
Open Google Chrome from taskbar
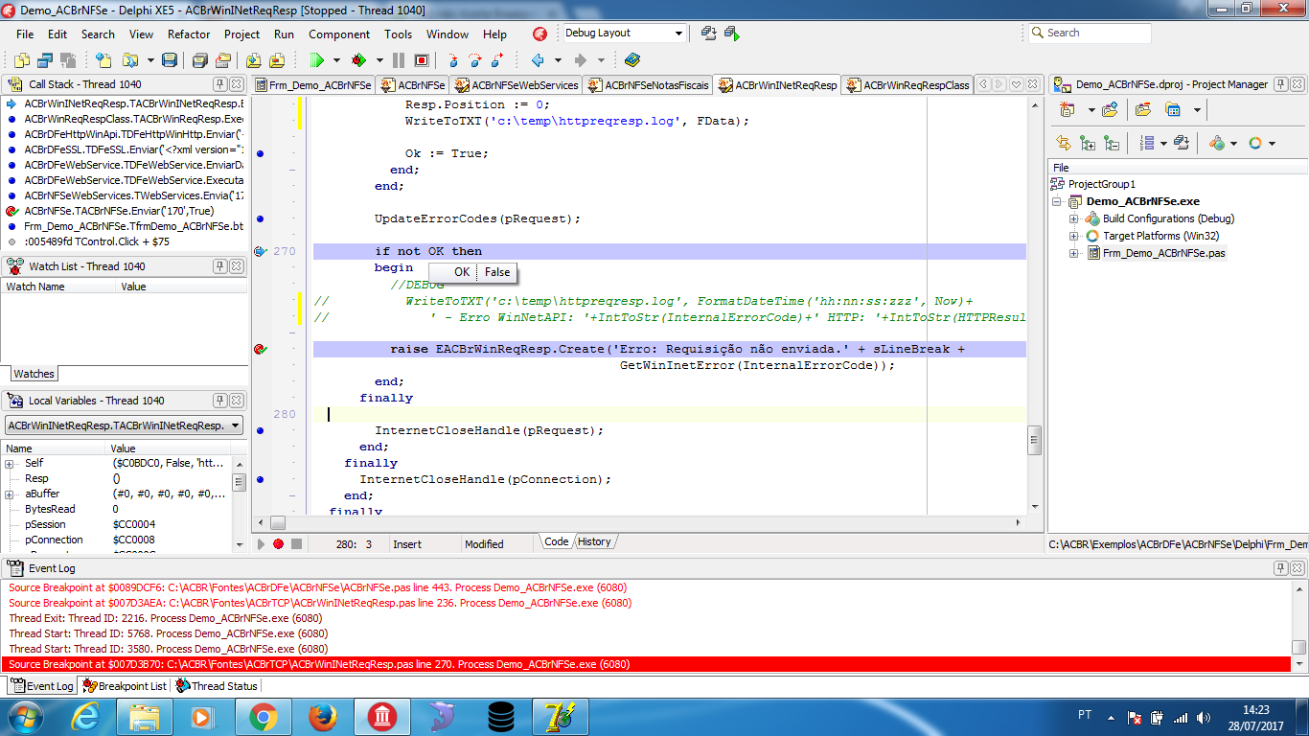(x=263, y=717)
